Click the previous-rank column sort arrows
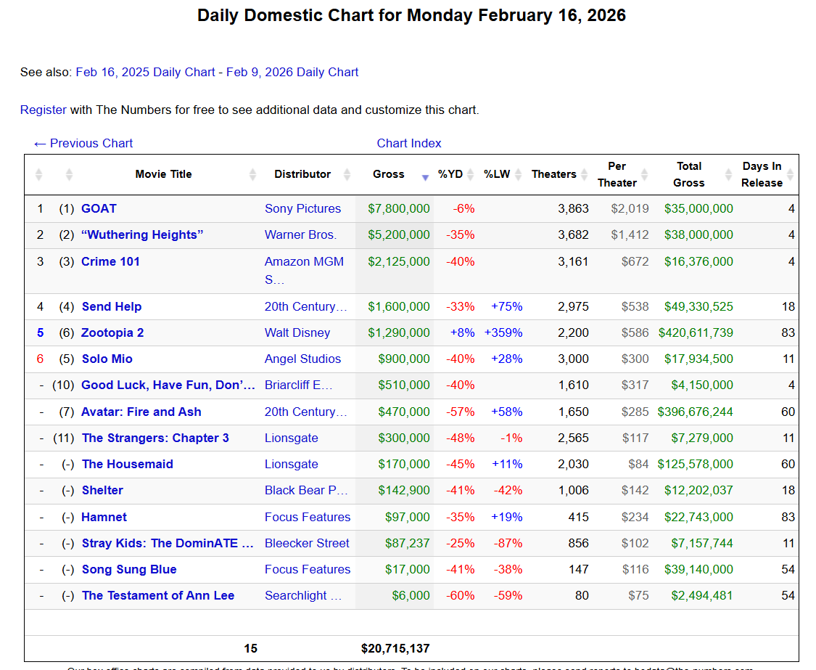Screen dimensions: 816x670 69,175
